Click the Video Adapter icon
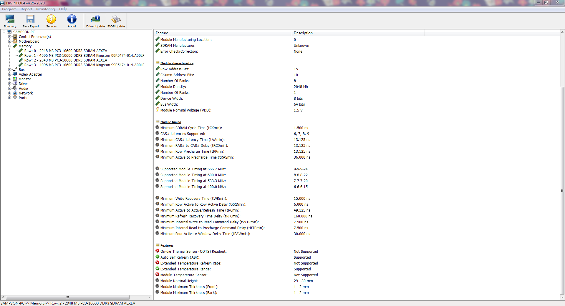Viewport: 565px width, 306px height. click(x=15, y=74)
